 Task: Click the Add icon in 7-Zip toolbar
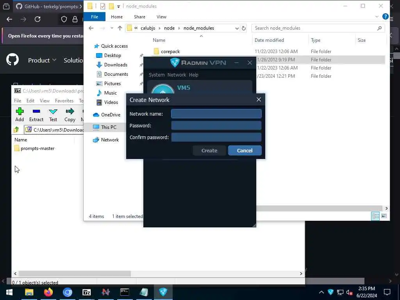pyautogui.click(x=20, y=114)
